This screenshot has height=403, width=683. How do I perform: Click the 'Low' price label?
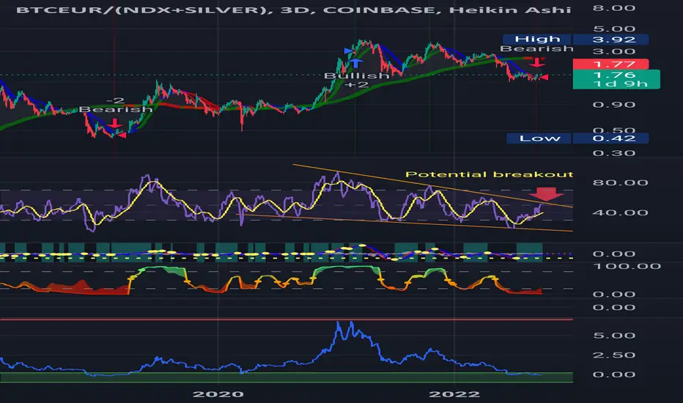[x=539, y=138]
